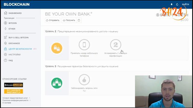Image resolution: width=193 pixels, height=108 pixels.
Task: Open Dashboard house icon
Action: [5, 13]
